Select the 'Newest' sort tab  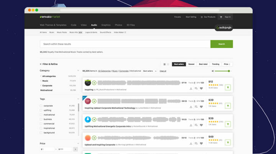(191, 64)
